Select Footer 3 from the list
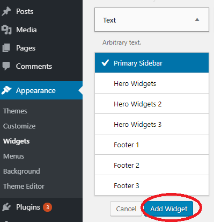 152,185
